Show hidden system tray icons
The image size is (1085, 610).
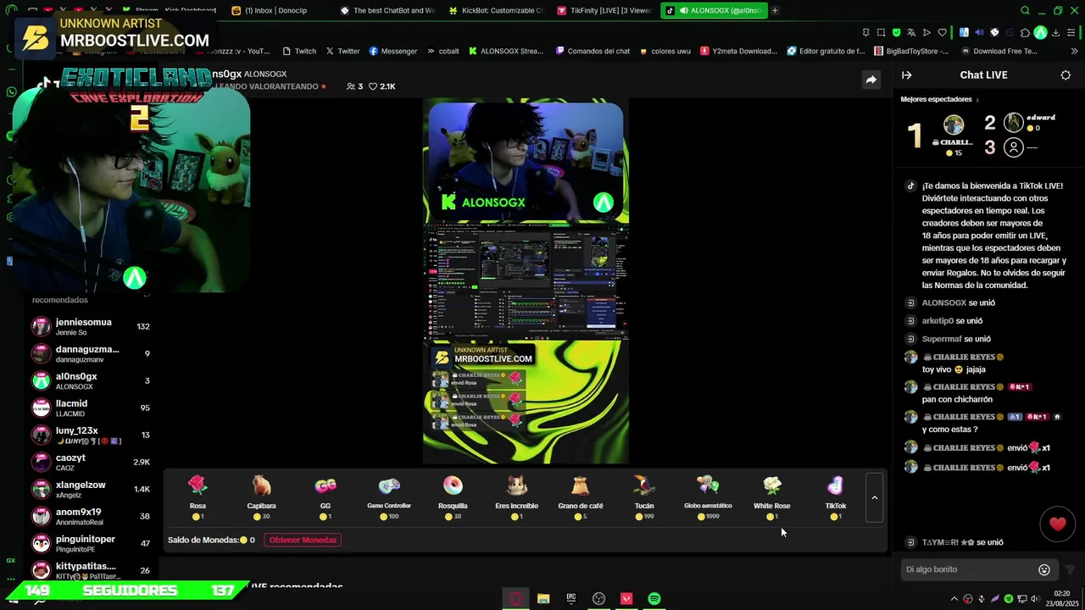coord(954,599)
